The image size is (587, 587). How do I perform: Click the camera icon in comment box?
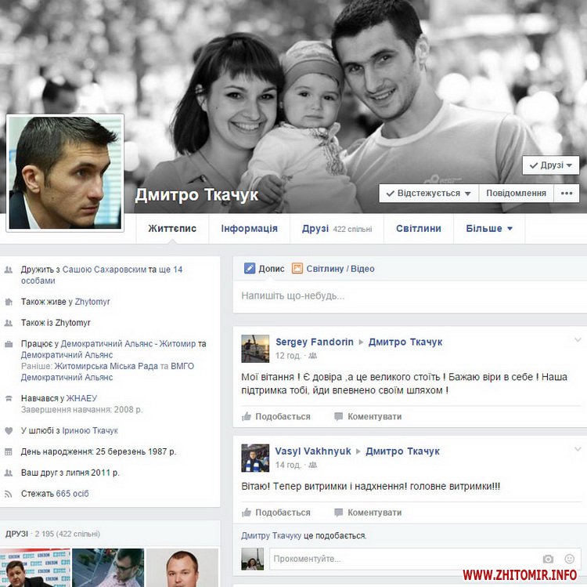pos(548,559)
